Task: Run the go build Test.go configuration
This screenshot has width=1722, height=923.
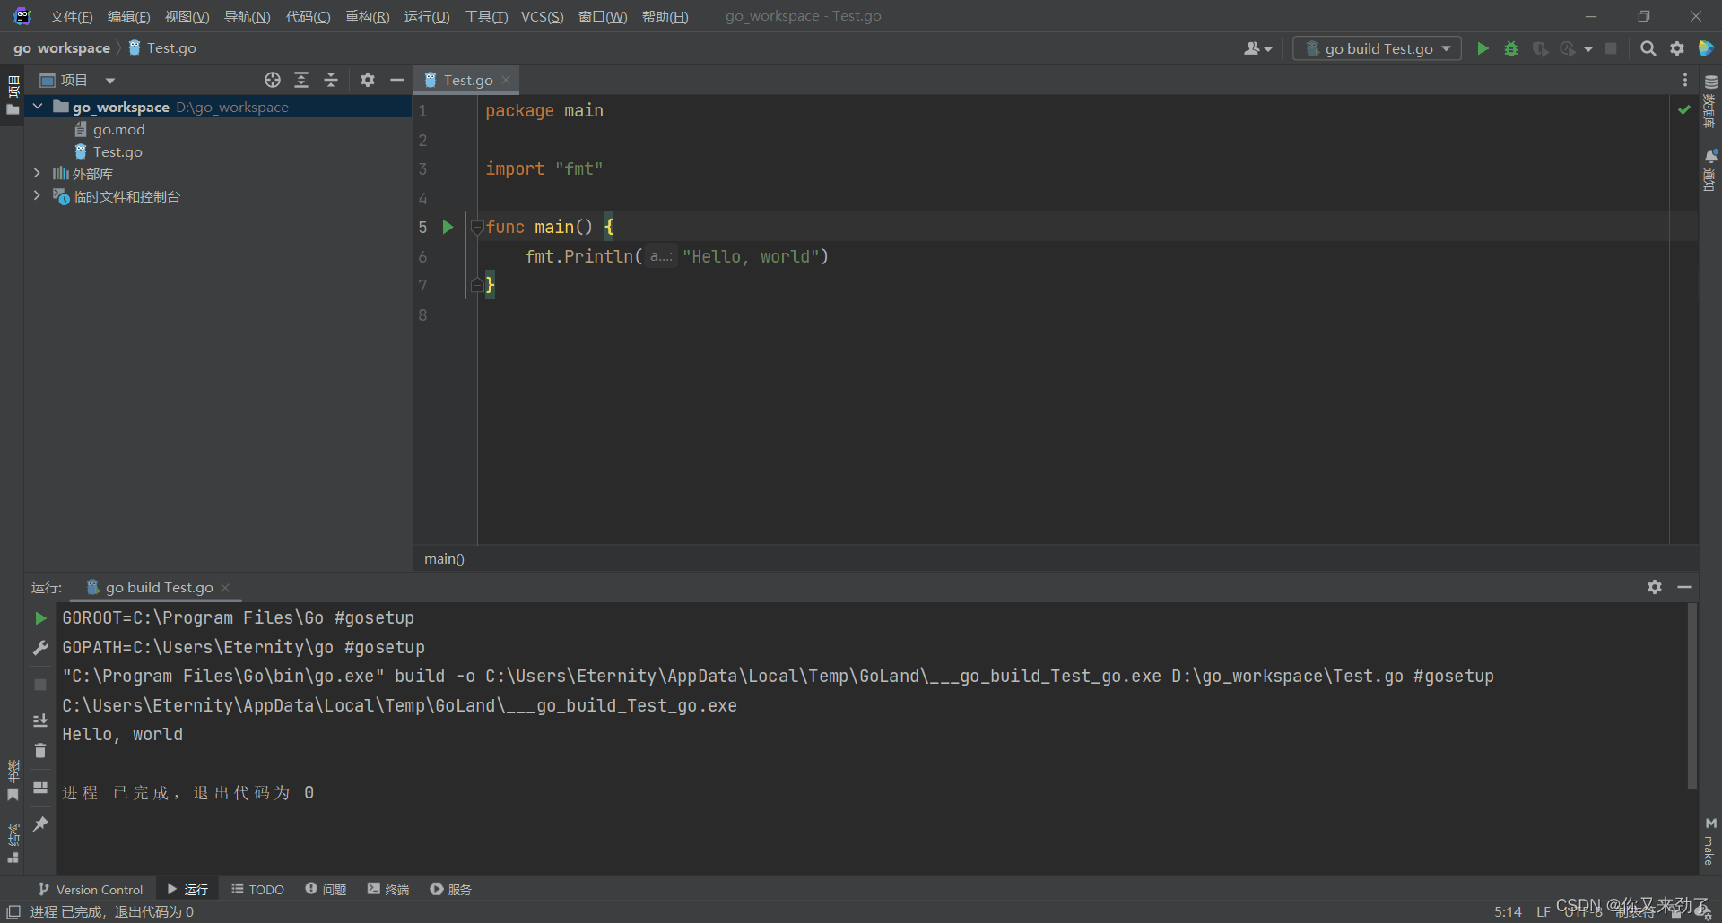Action: [1483, 48]
